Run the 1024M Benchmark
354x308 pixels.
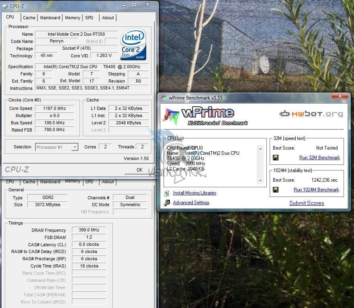tap(316, 190)
